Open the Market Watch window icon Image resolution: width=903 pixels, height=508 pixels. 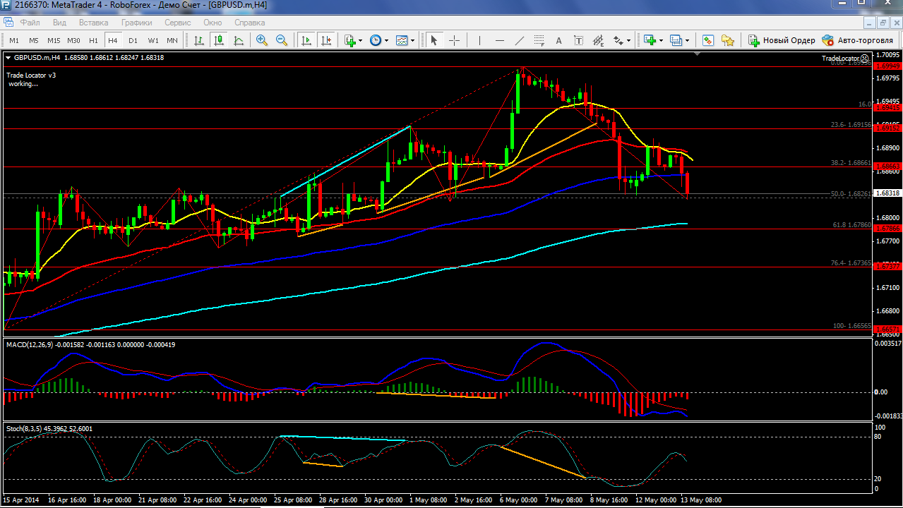click(707, 40)
